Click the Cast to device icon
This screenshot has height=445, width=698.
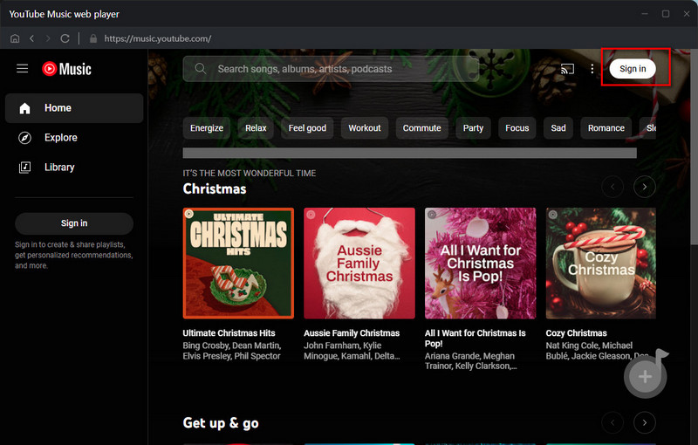click(567, 69)
